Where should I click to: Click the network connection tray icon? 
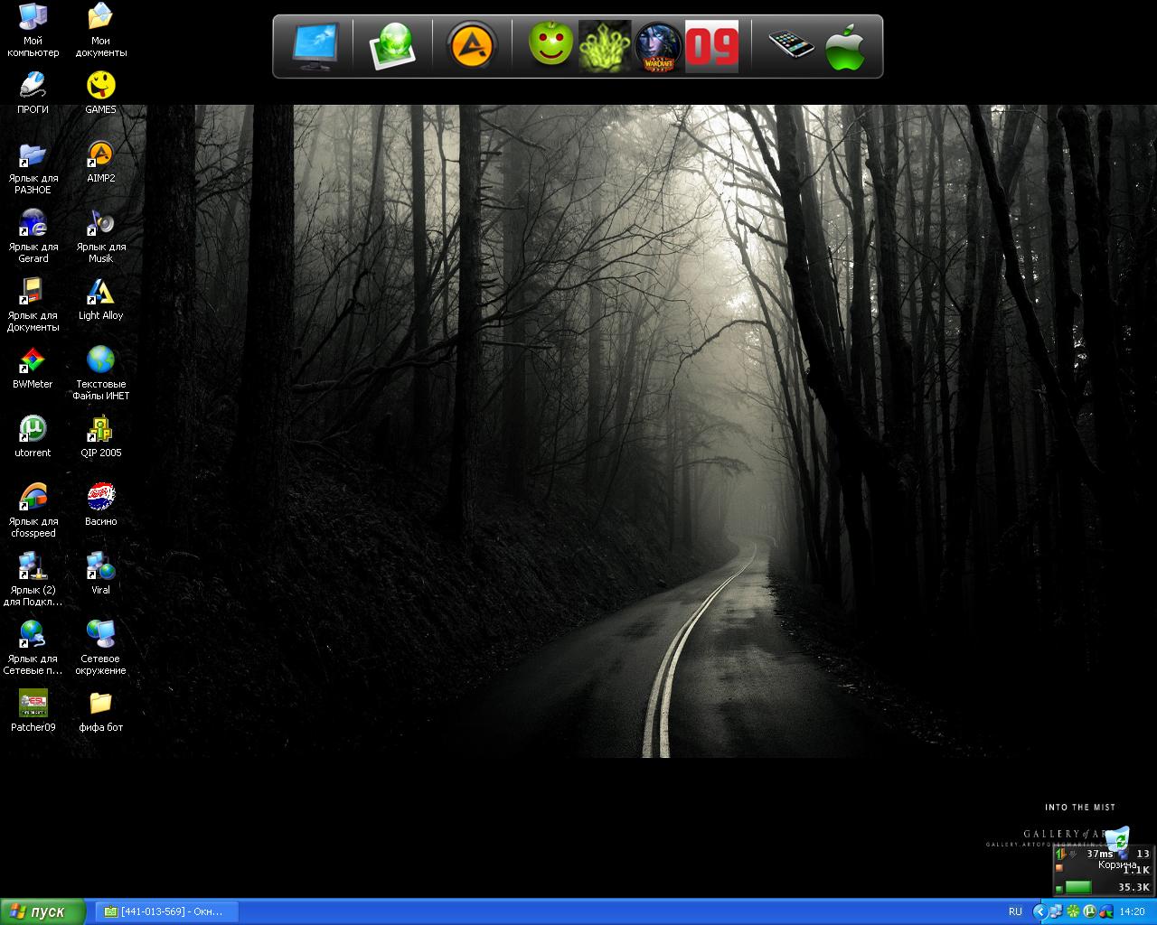1056,912
